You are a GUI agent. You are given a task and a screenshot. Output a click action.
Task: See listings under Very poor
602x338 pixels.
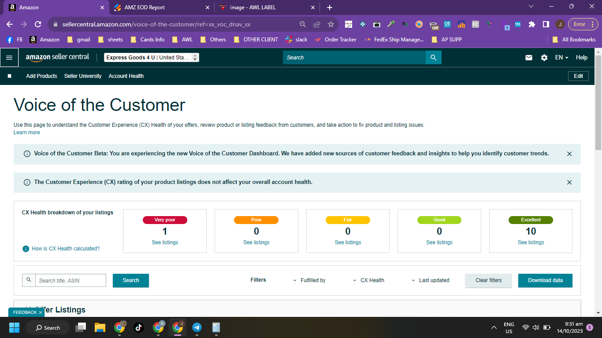click(x=165, y=242)
